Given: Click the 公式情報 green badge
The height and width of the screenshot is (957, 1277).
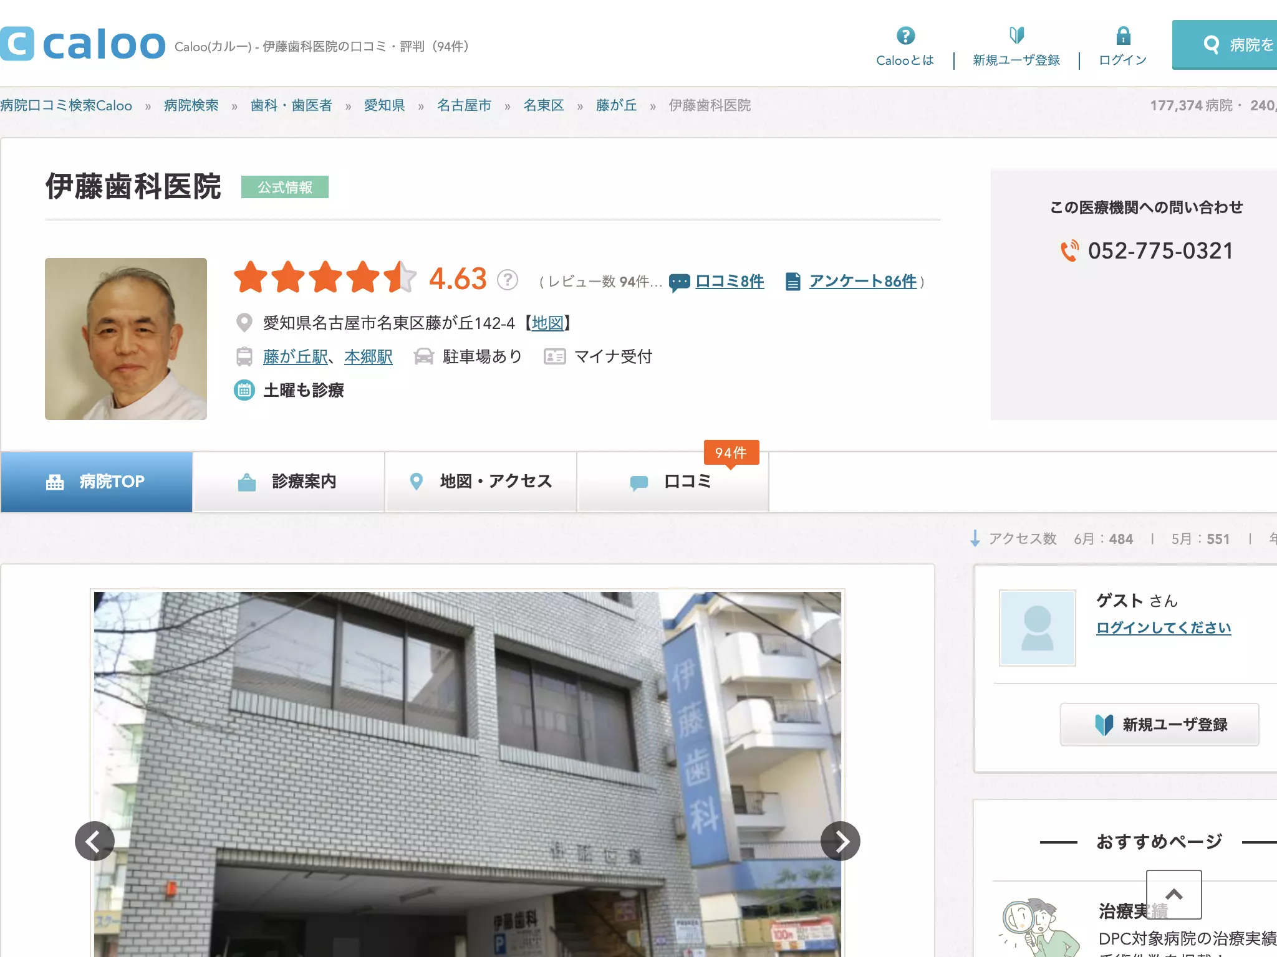Looking at the screenshot, I should [x=285, y=187].
